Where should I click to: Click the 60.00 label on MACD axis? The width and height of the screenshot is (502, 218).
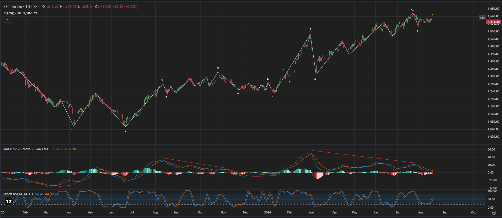click(491, 149)
